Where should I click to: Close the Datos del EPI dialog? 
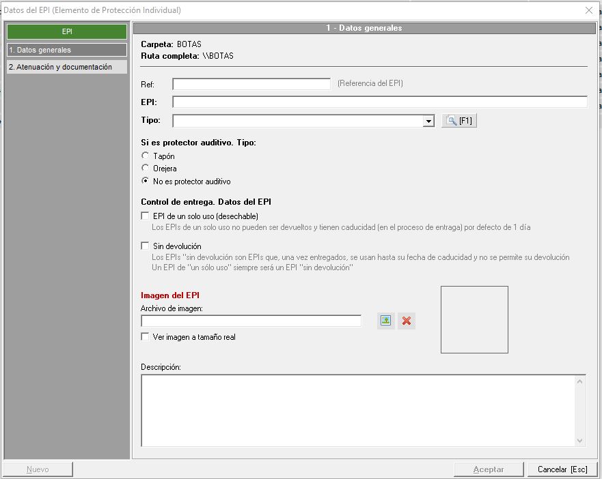(589, 10)
